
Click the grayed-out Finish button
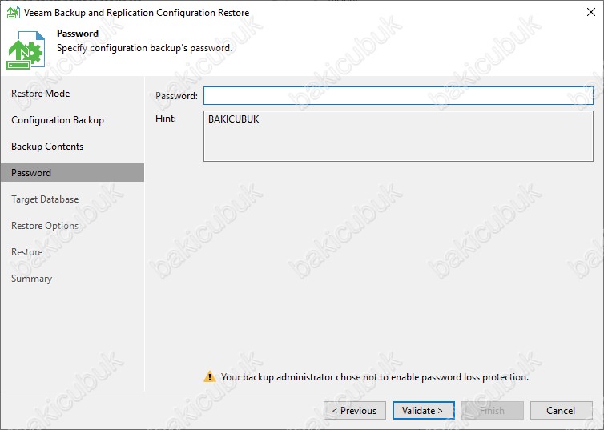tap(493, 410)
